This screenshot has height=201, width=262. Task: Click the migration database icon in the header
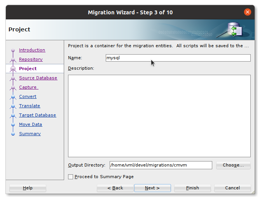click(x=235, y=29)
